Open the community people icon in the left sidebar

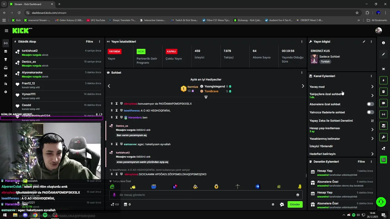coord(5,84)
